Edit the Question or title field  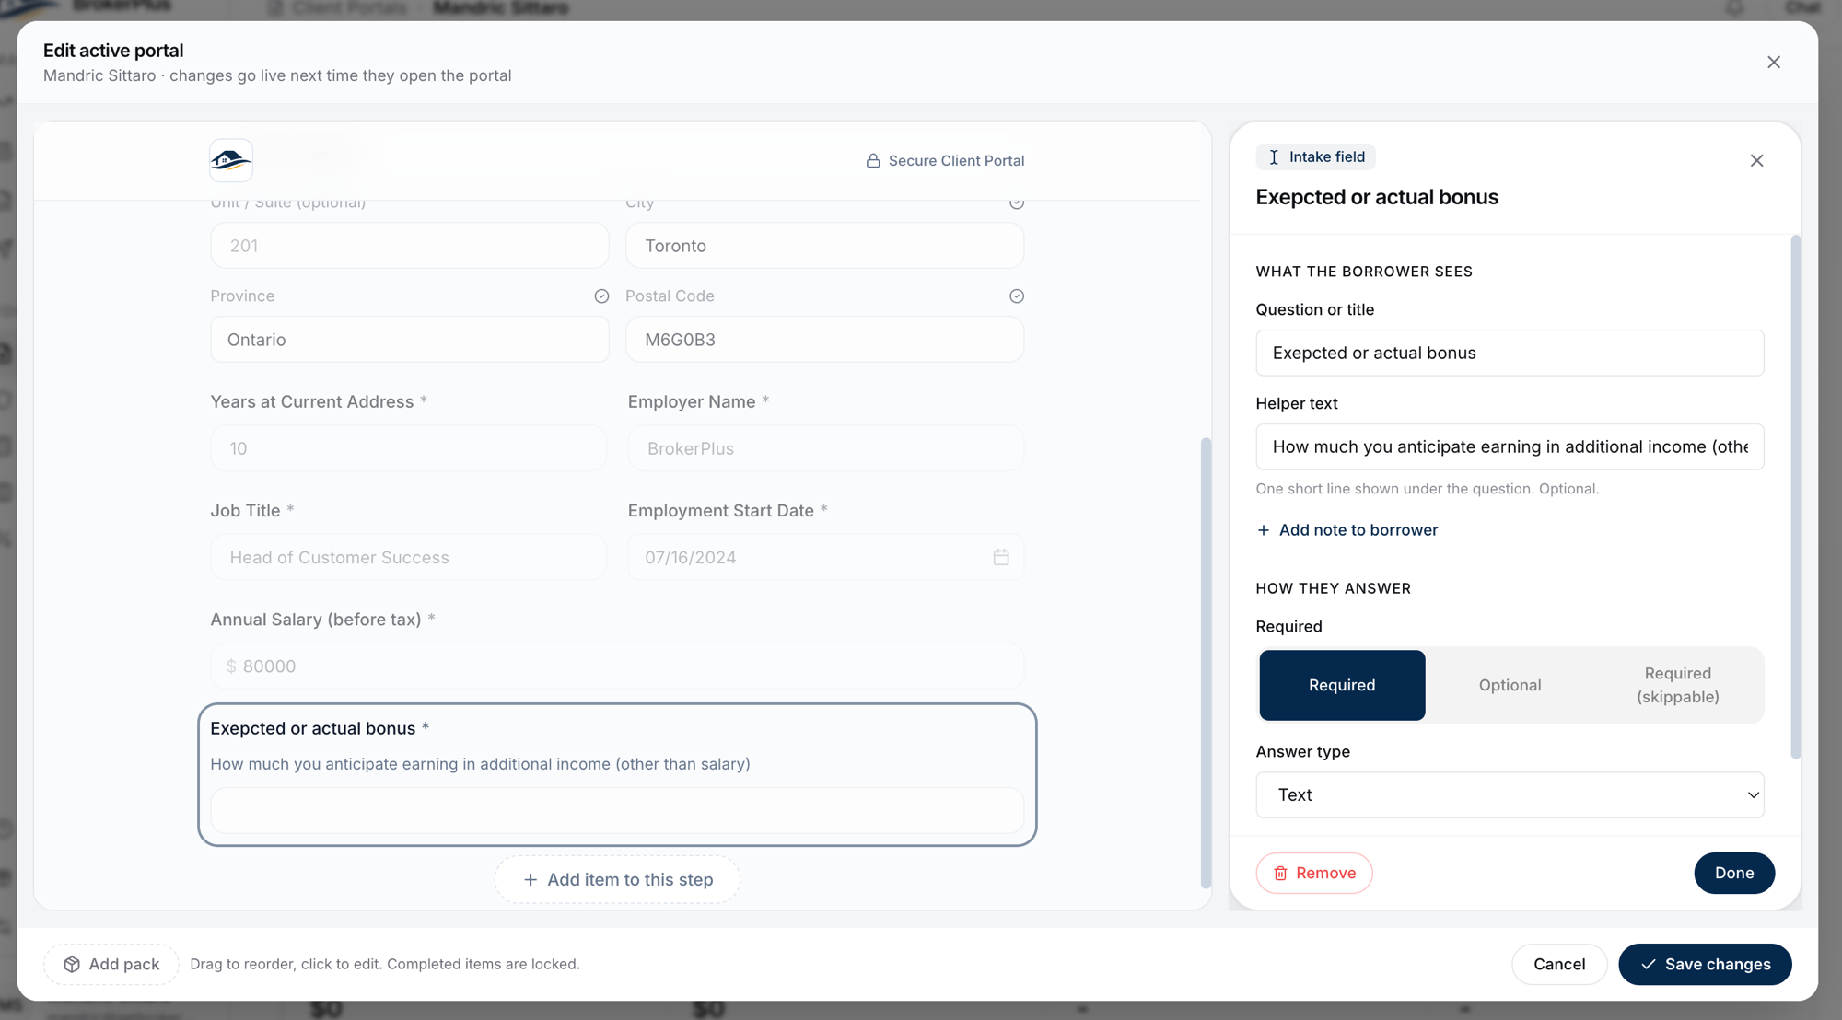[x=1510, y=353]
